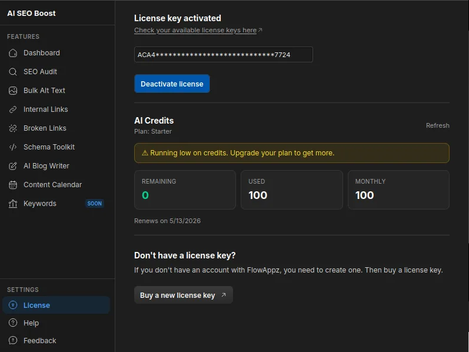Click the Used credits card
This screenshot has height=352, width=469.
click(292, 190)
